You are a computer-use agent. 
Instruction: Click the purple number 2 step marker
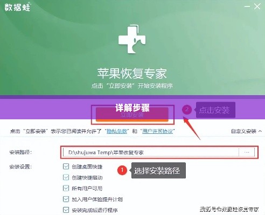[187, 110]
